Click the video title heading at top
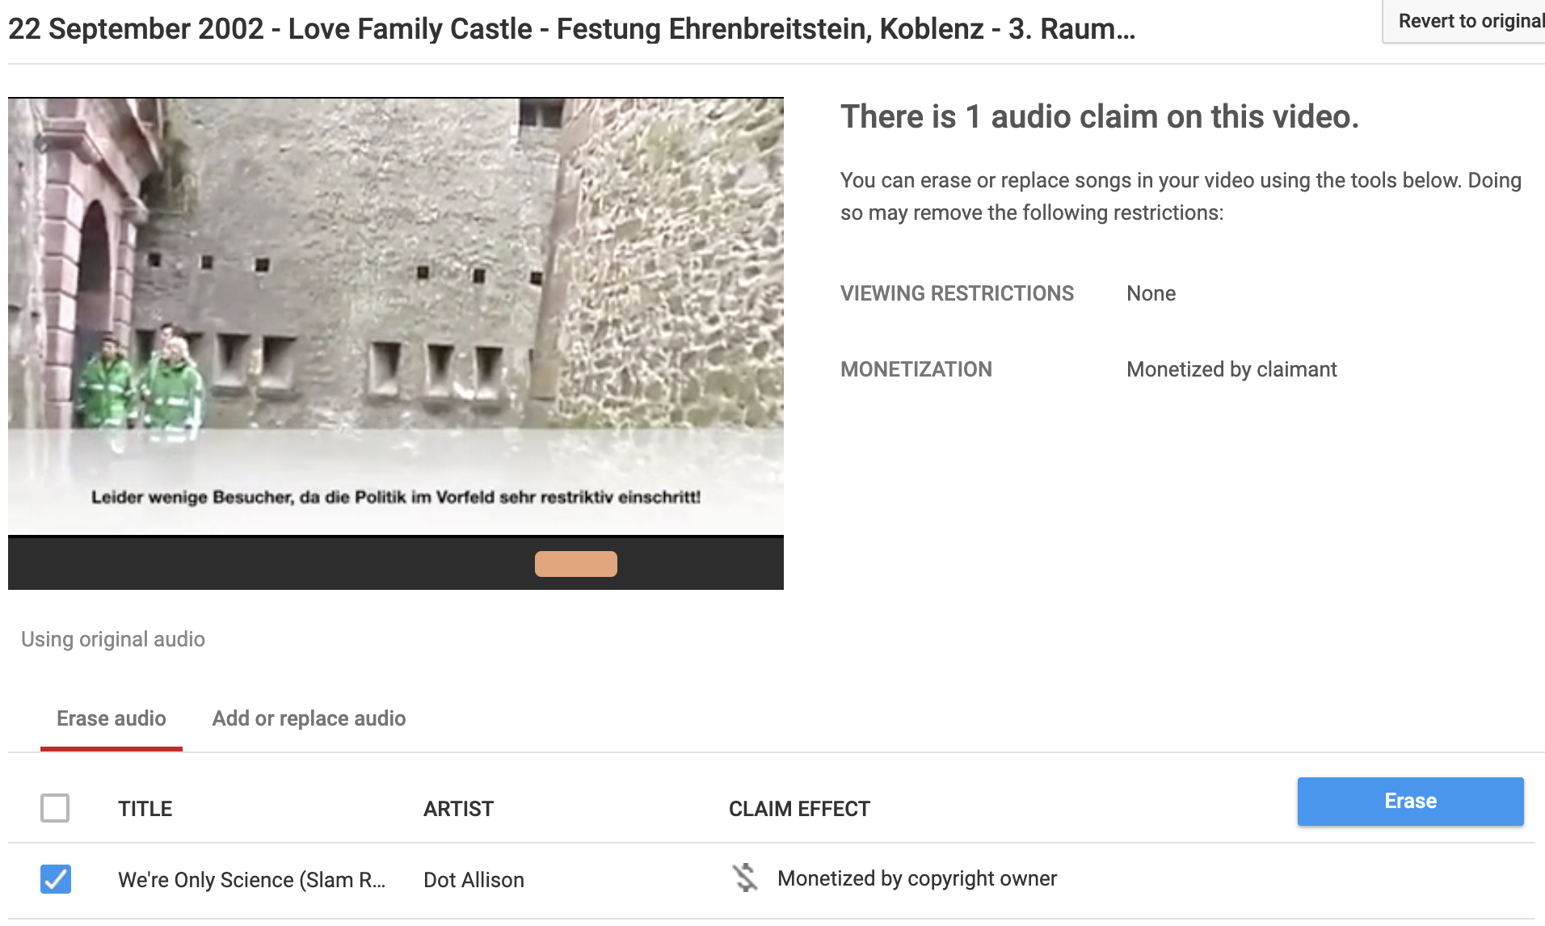The height and width of the screenshot is (926, 1545). 571,29
